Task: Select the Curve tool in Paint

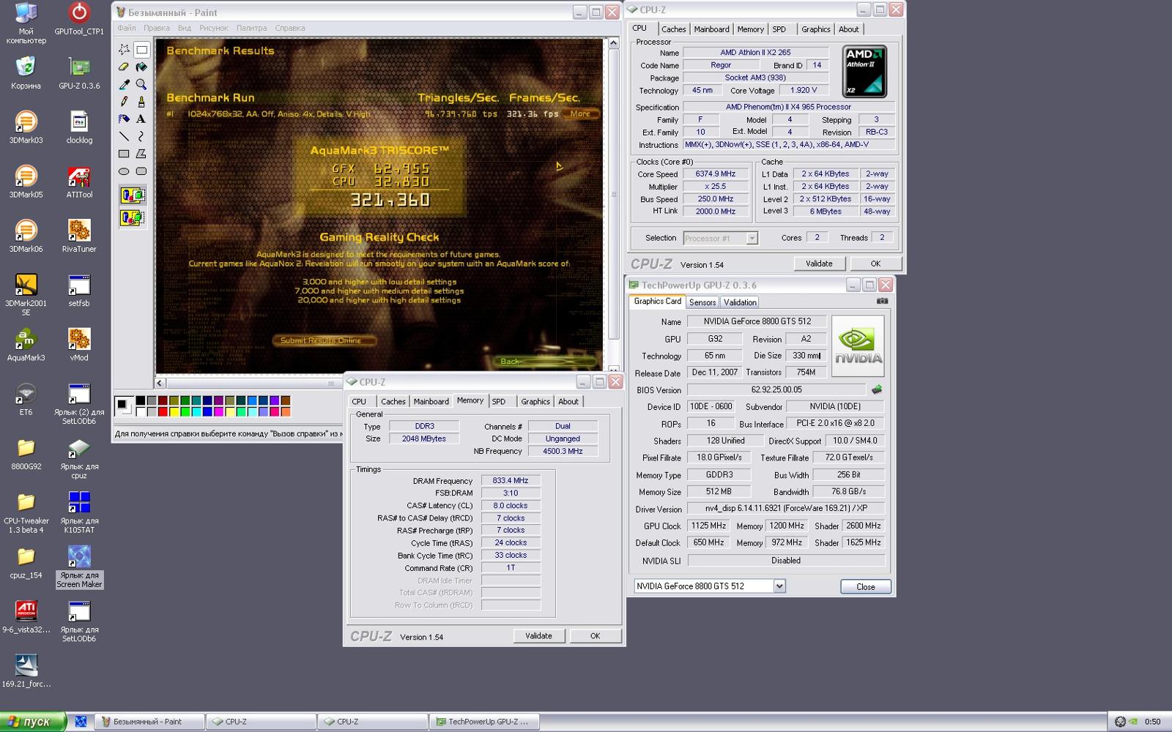Action: [x=141, y=136]
